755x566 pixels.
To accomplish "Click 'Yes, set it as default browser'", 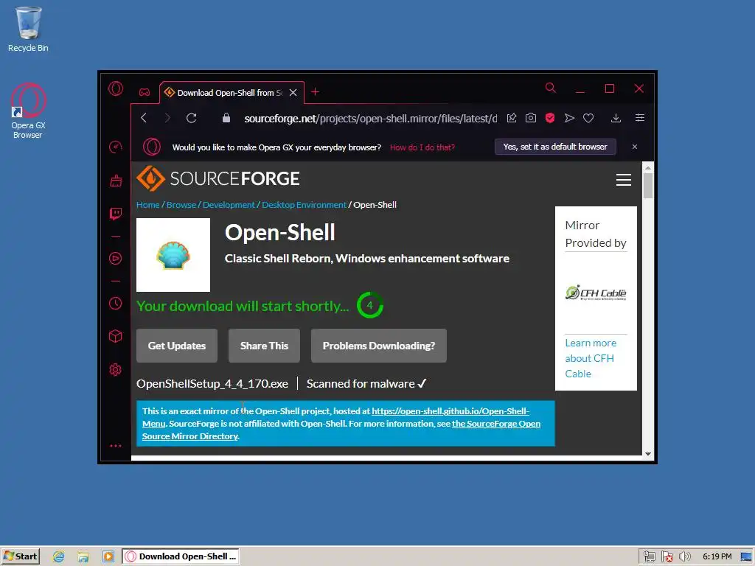I will tap(555, 147).
